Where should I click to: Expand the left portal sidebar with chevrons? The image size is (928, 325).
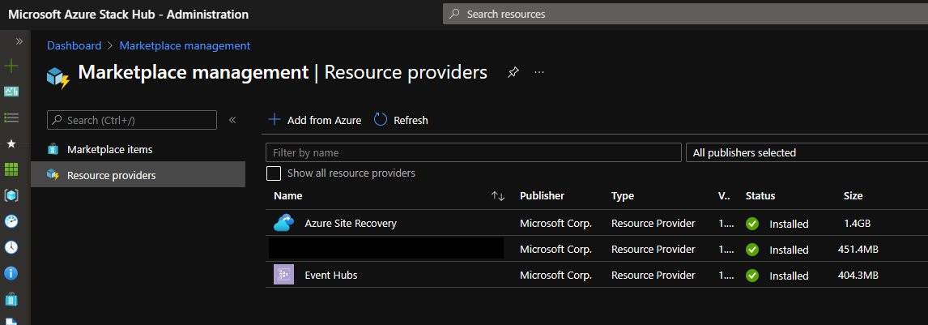[19, 41]
